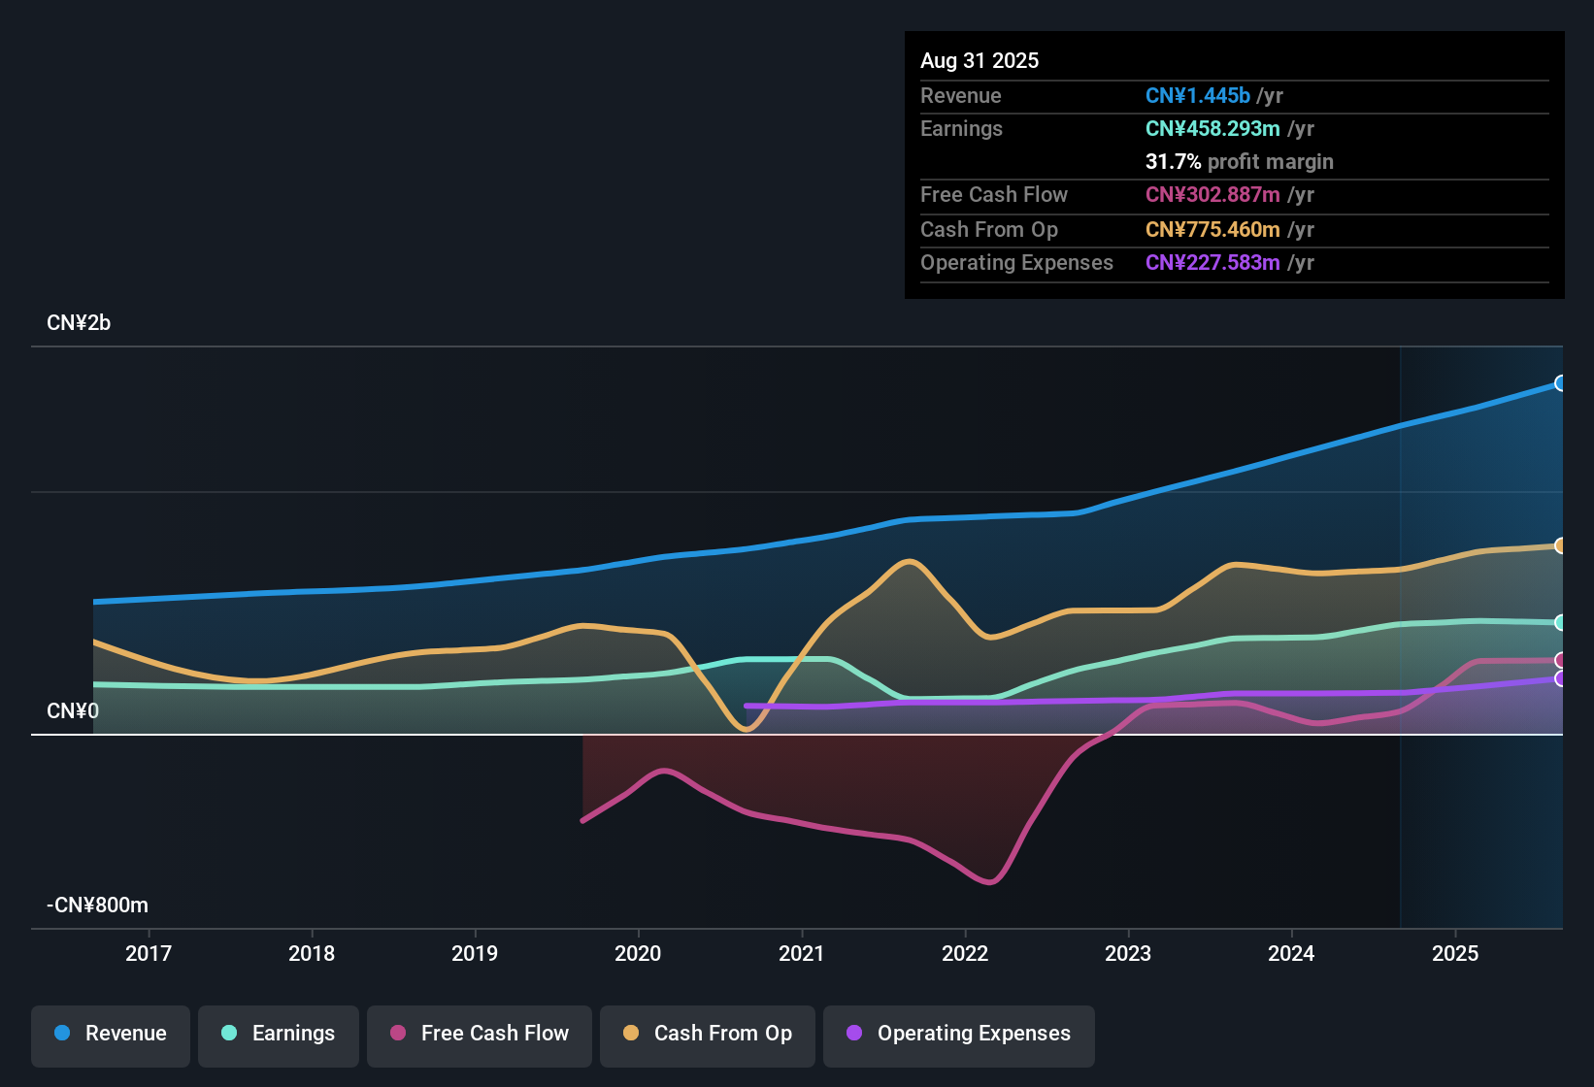
Task: Toggle the Revenue series visibility
Action: 110,1035
